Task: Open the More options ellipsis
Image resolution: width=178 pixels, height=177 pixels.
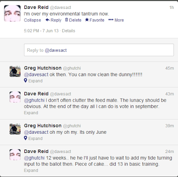Action: tap(111, 20)
